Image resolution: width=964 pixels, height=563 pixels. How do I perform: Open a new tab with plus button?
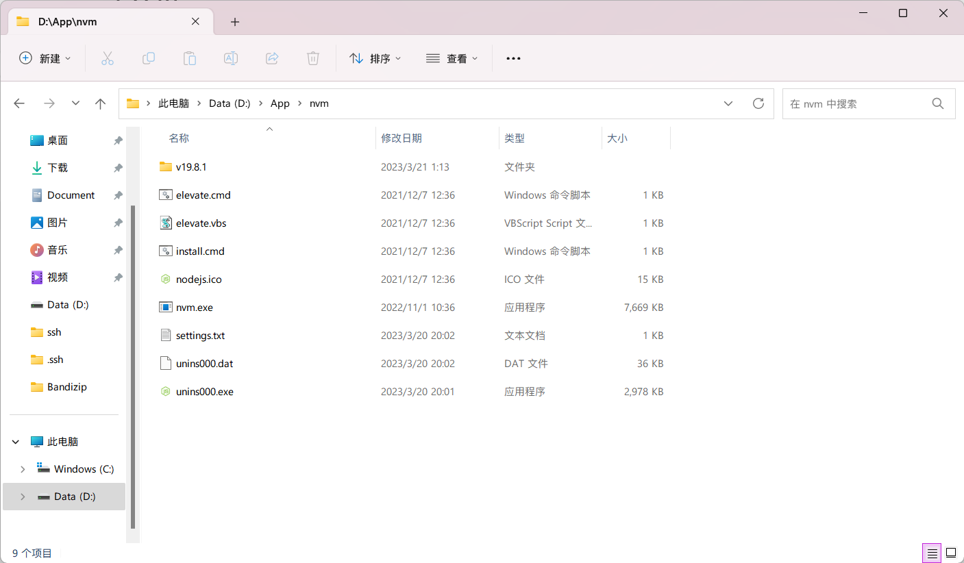coord(235,22)
